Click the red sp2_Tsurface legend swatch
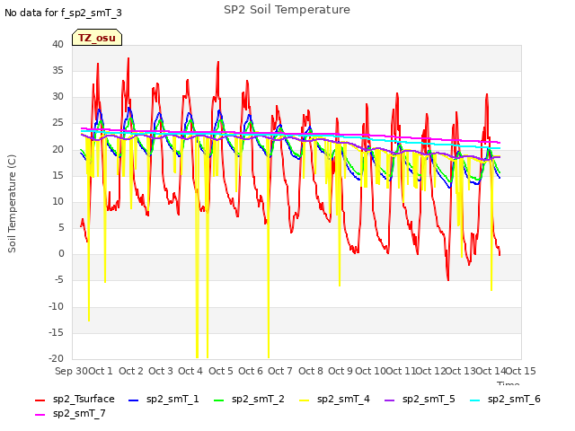The width and height of the screenshot is (575, 431). pyautogui.click(x=40, y=400)
